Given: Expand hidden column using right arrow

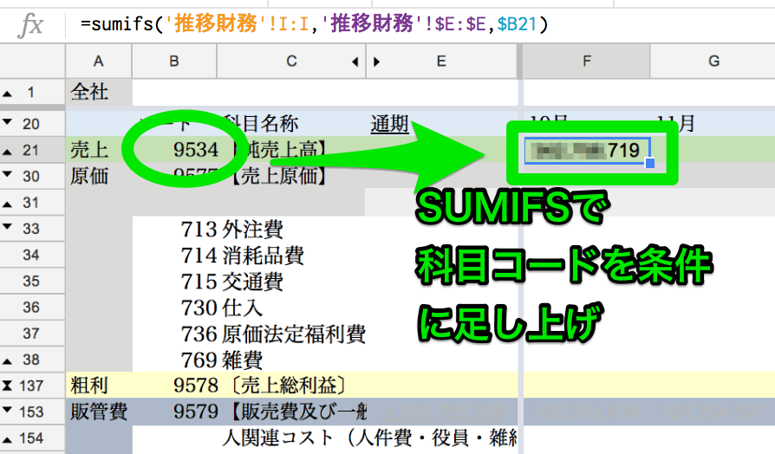Looking at the screenshot, I should [376, 62].
